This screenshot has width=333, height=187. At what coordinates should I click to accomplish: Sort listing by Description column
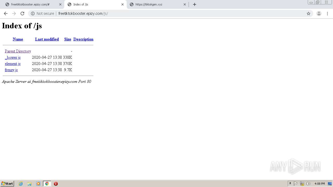point(83,39)
